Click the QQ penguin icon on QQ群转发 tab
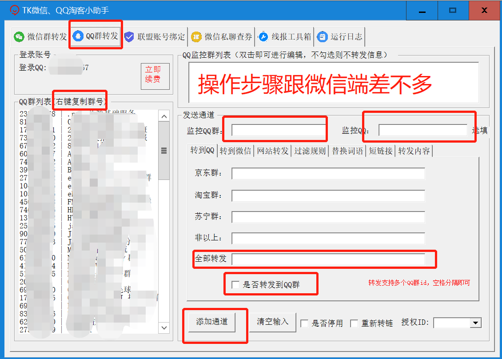The image size is (502, 359). tap(78, 36)
